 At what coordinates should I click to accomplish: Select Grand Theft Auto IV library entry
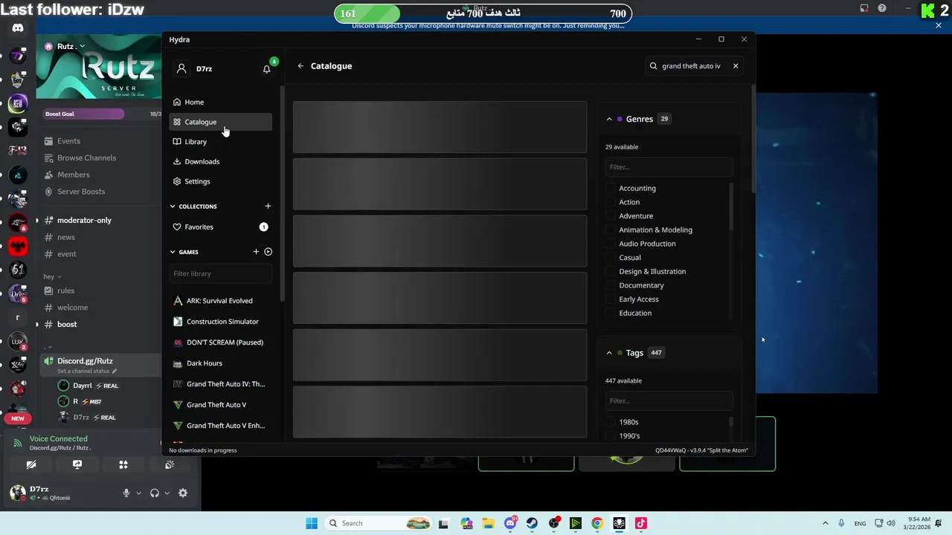(x=220, y=384)
